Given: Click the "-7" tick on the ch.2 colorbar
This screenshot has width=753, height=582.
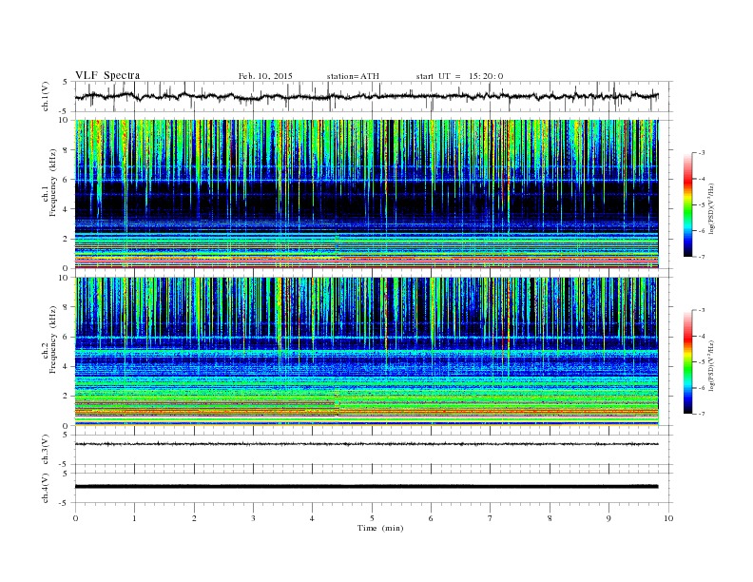Looking at the screenshot, I should [x=701, y=414].
